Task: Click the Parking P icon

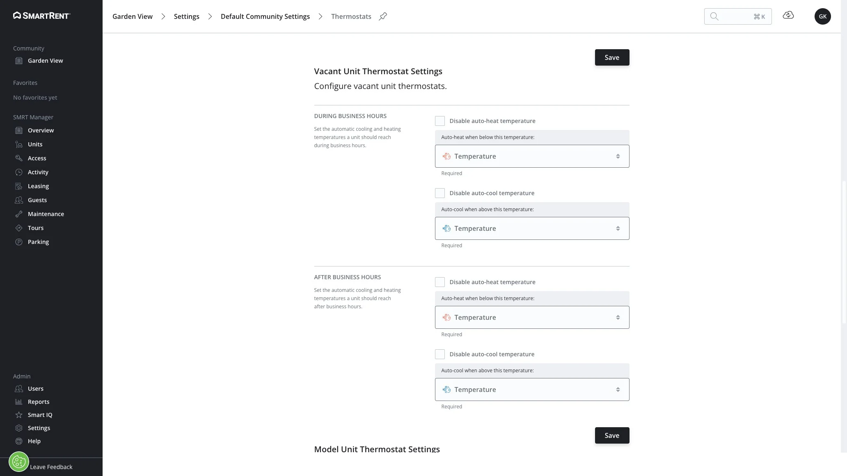Action: tap(19, 242)
